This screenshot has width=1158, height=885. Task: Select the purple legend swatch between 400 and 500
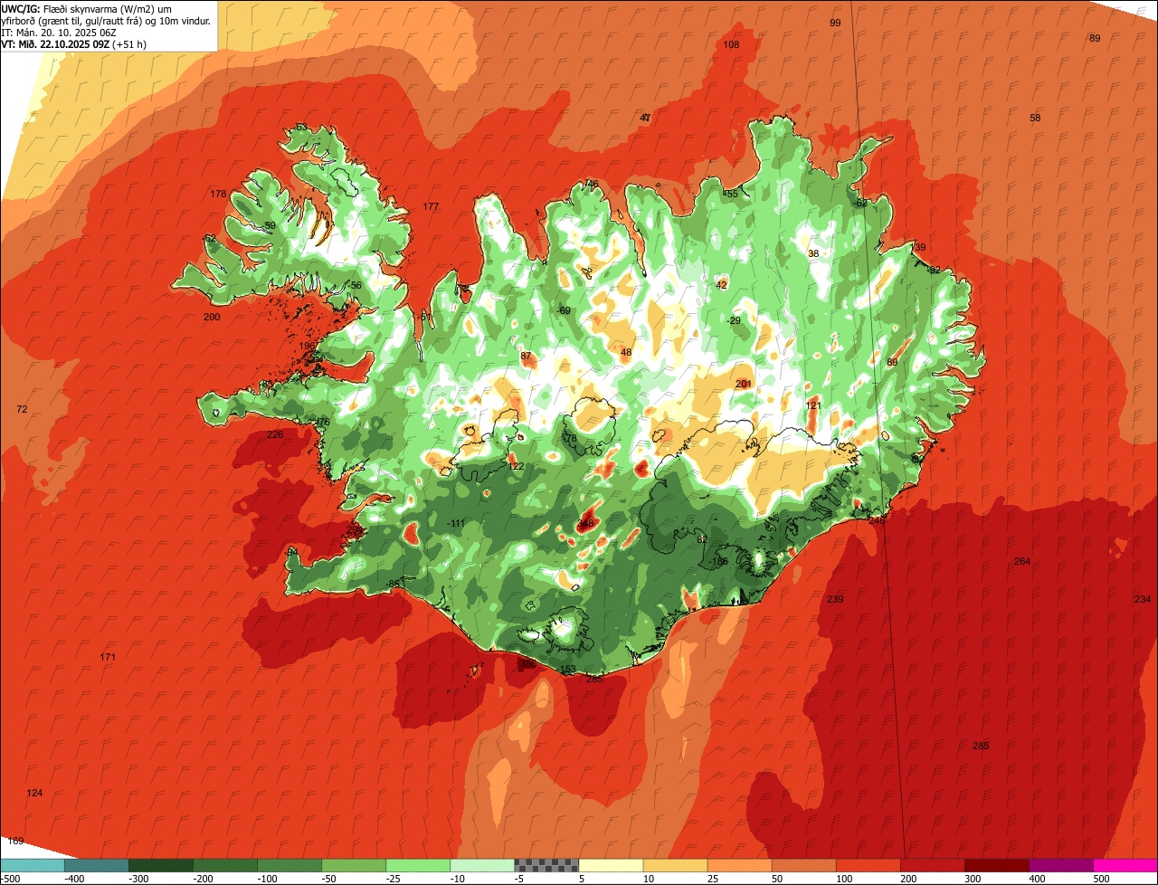[1061, 865]
